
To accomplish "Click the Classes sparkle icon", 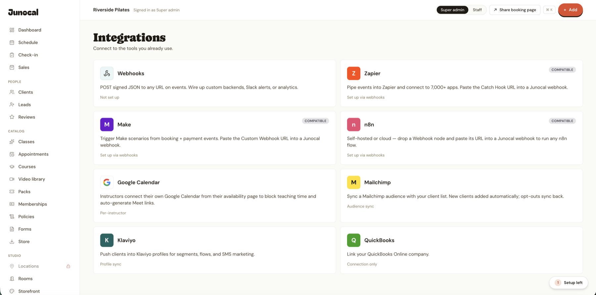I will tap(12, 142).
